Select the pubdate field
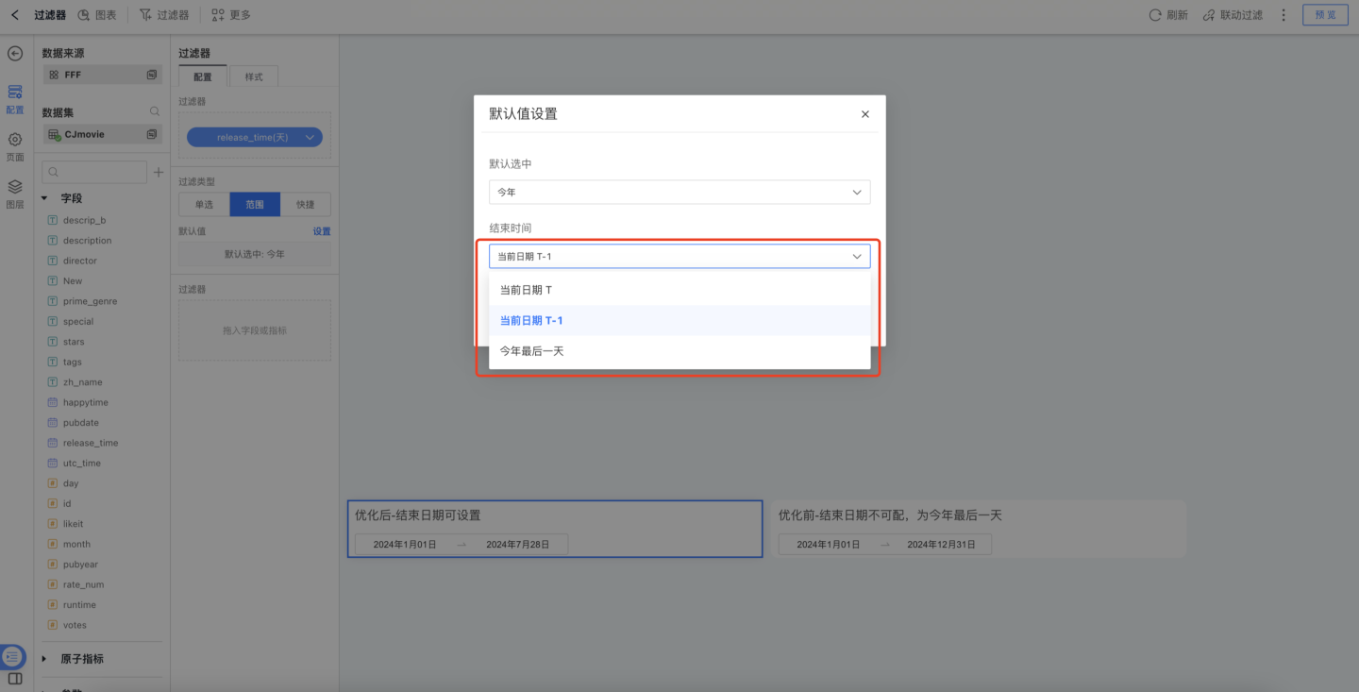 [x=81, y=423]
